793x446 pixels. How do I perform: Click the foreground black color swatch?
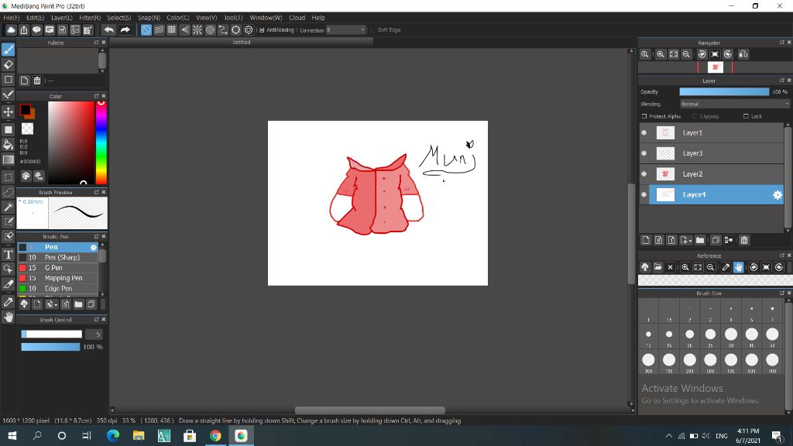(25, 110)
